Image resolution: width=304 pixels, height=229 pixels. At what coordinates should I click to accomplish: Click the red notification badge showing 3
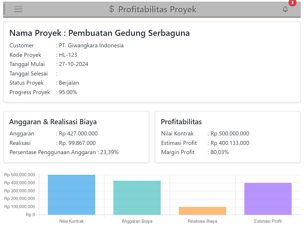point(292,3)
